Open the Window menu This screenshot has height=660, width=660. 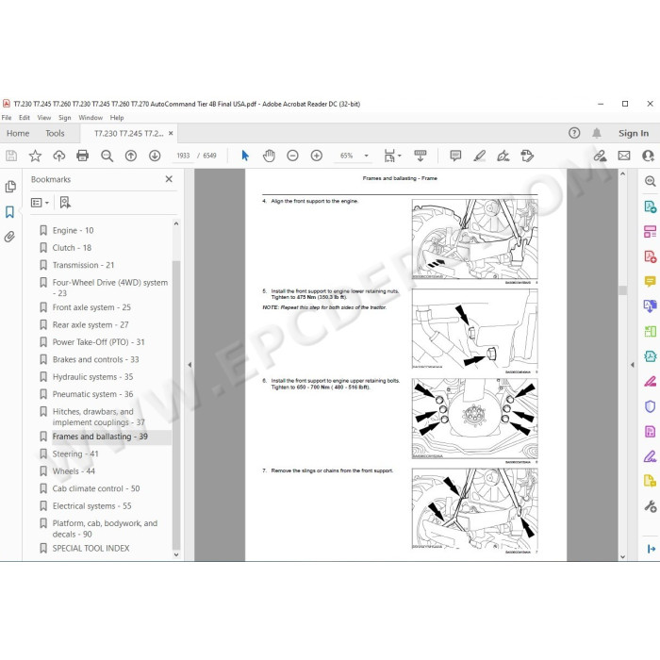[91, 118]
